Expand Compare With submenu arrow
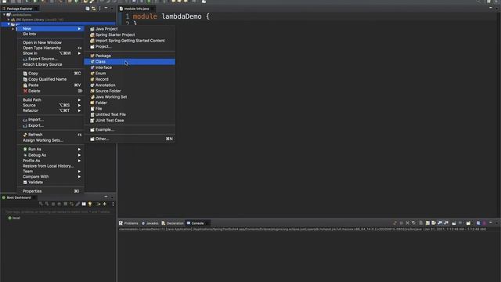Image resolution: width=501 pixels, height=282 pixels. coord(79,177)
